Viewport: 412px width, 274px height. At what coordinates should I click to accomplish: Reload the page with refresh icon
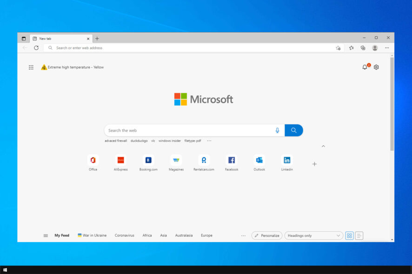[x=36, y=48]
